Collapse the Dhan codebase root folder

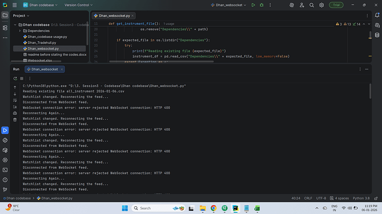tap(15, 25)
